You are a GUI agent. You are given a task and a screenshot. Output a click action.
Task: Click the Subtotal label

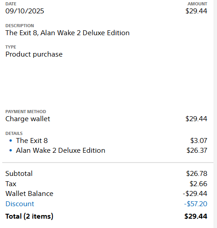[x=19, y=174]
